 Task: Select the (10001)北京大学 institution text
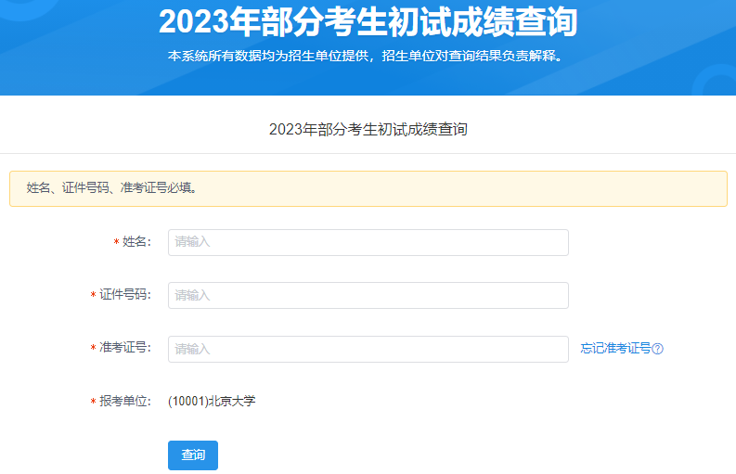point(212,402)
